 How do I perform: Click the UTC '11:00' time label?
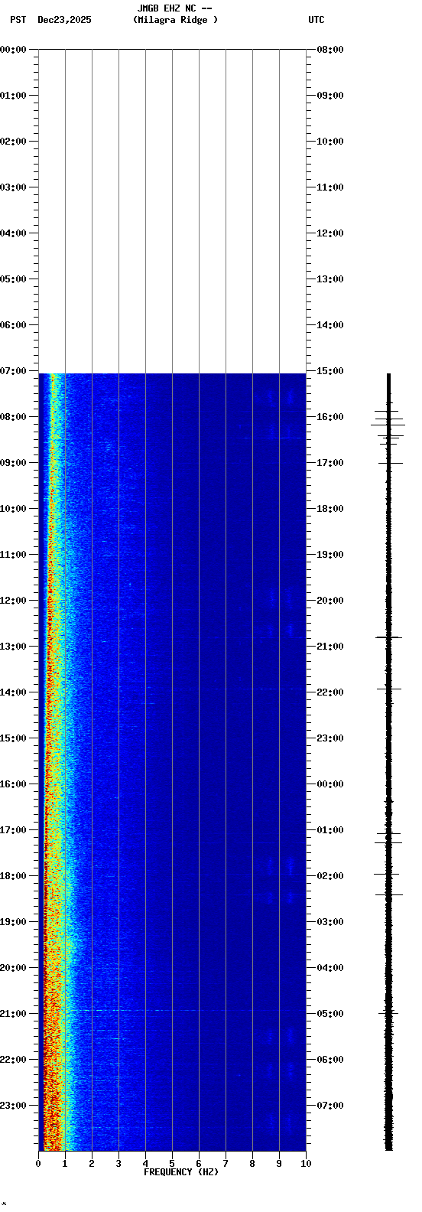click(330, 187)
